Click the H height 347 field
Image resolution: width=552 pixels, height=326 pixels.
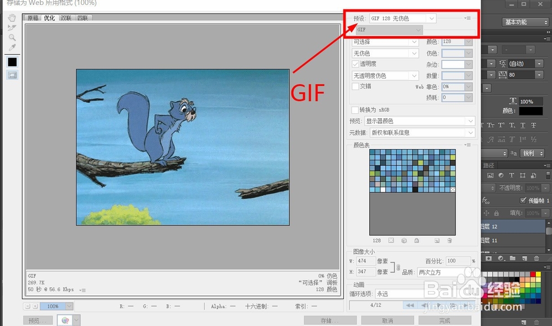point(366,272)
